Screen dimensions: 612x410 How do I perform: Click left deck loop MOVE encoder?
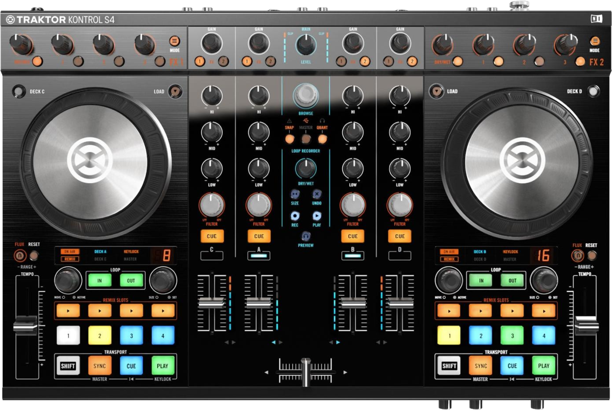tap(68, 280)
